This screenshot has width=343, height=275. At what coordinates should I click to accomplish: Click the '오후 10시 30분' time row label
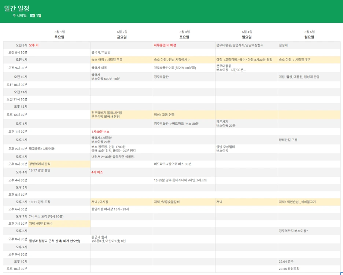click(17, 269)
